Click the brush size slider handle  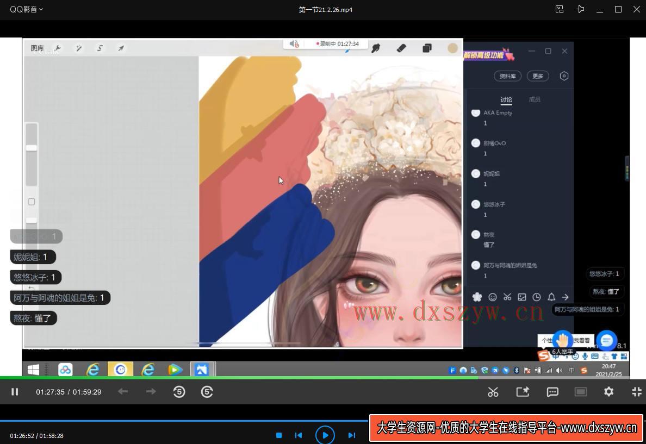[32, 148]
